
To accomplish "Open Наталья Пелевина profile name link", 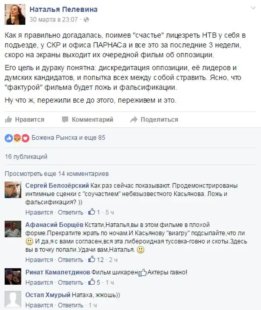I will (x=64, y=9).
